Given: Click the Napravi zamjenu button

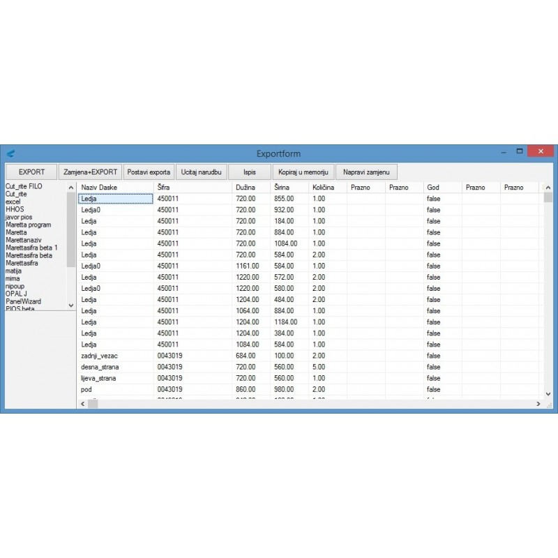Looking at the screenshot, I should pos(367,172).
